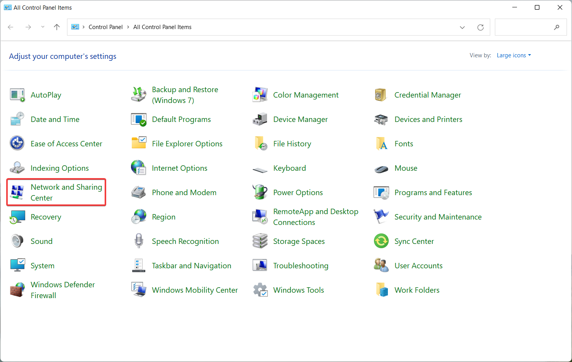Click the RemoteApp and Desktop Connections icon
The image size is (572, 362).
[260, 217]
